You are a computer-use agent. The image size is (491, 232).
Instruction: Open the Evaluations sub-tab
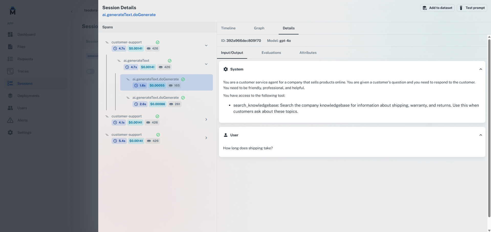271,53
